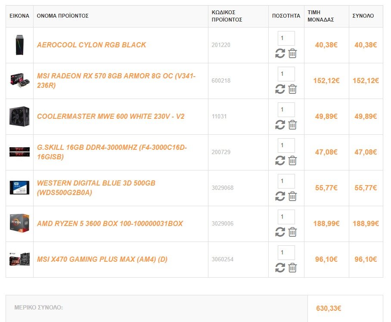Select quantity box for Aerocool Cylon case
This screenshot has height=322, width=391.
tap(286, 38)
